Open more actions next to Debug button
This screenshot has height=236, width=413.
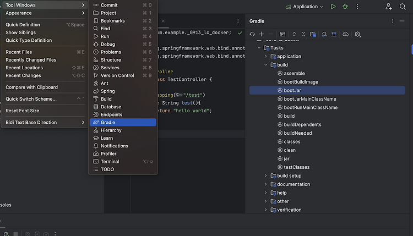(357, 7)
